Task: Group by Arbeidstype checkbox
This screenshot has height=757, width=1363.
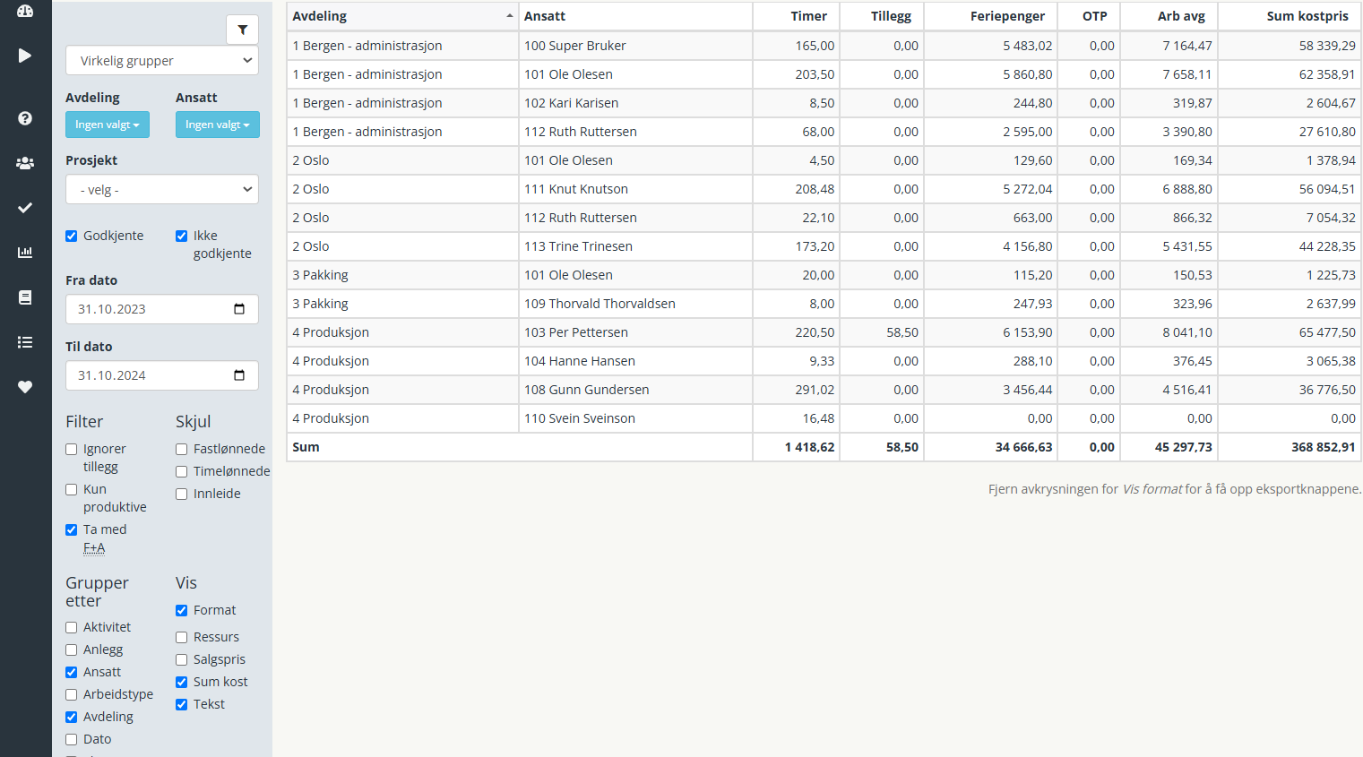Action: point(72,695)
